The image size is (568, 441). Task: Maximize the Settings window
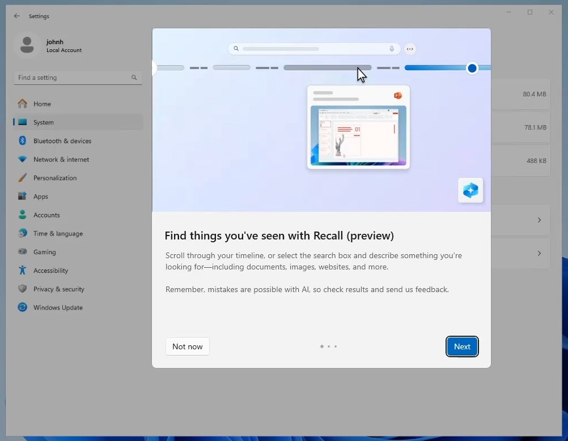(x=529, y=12)
